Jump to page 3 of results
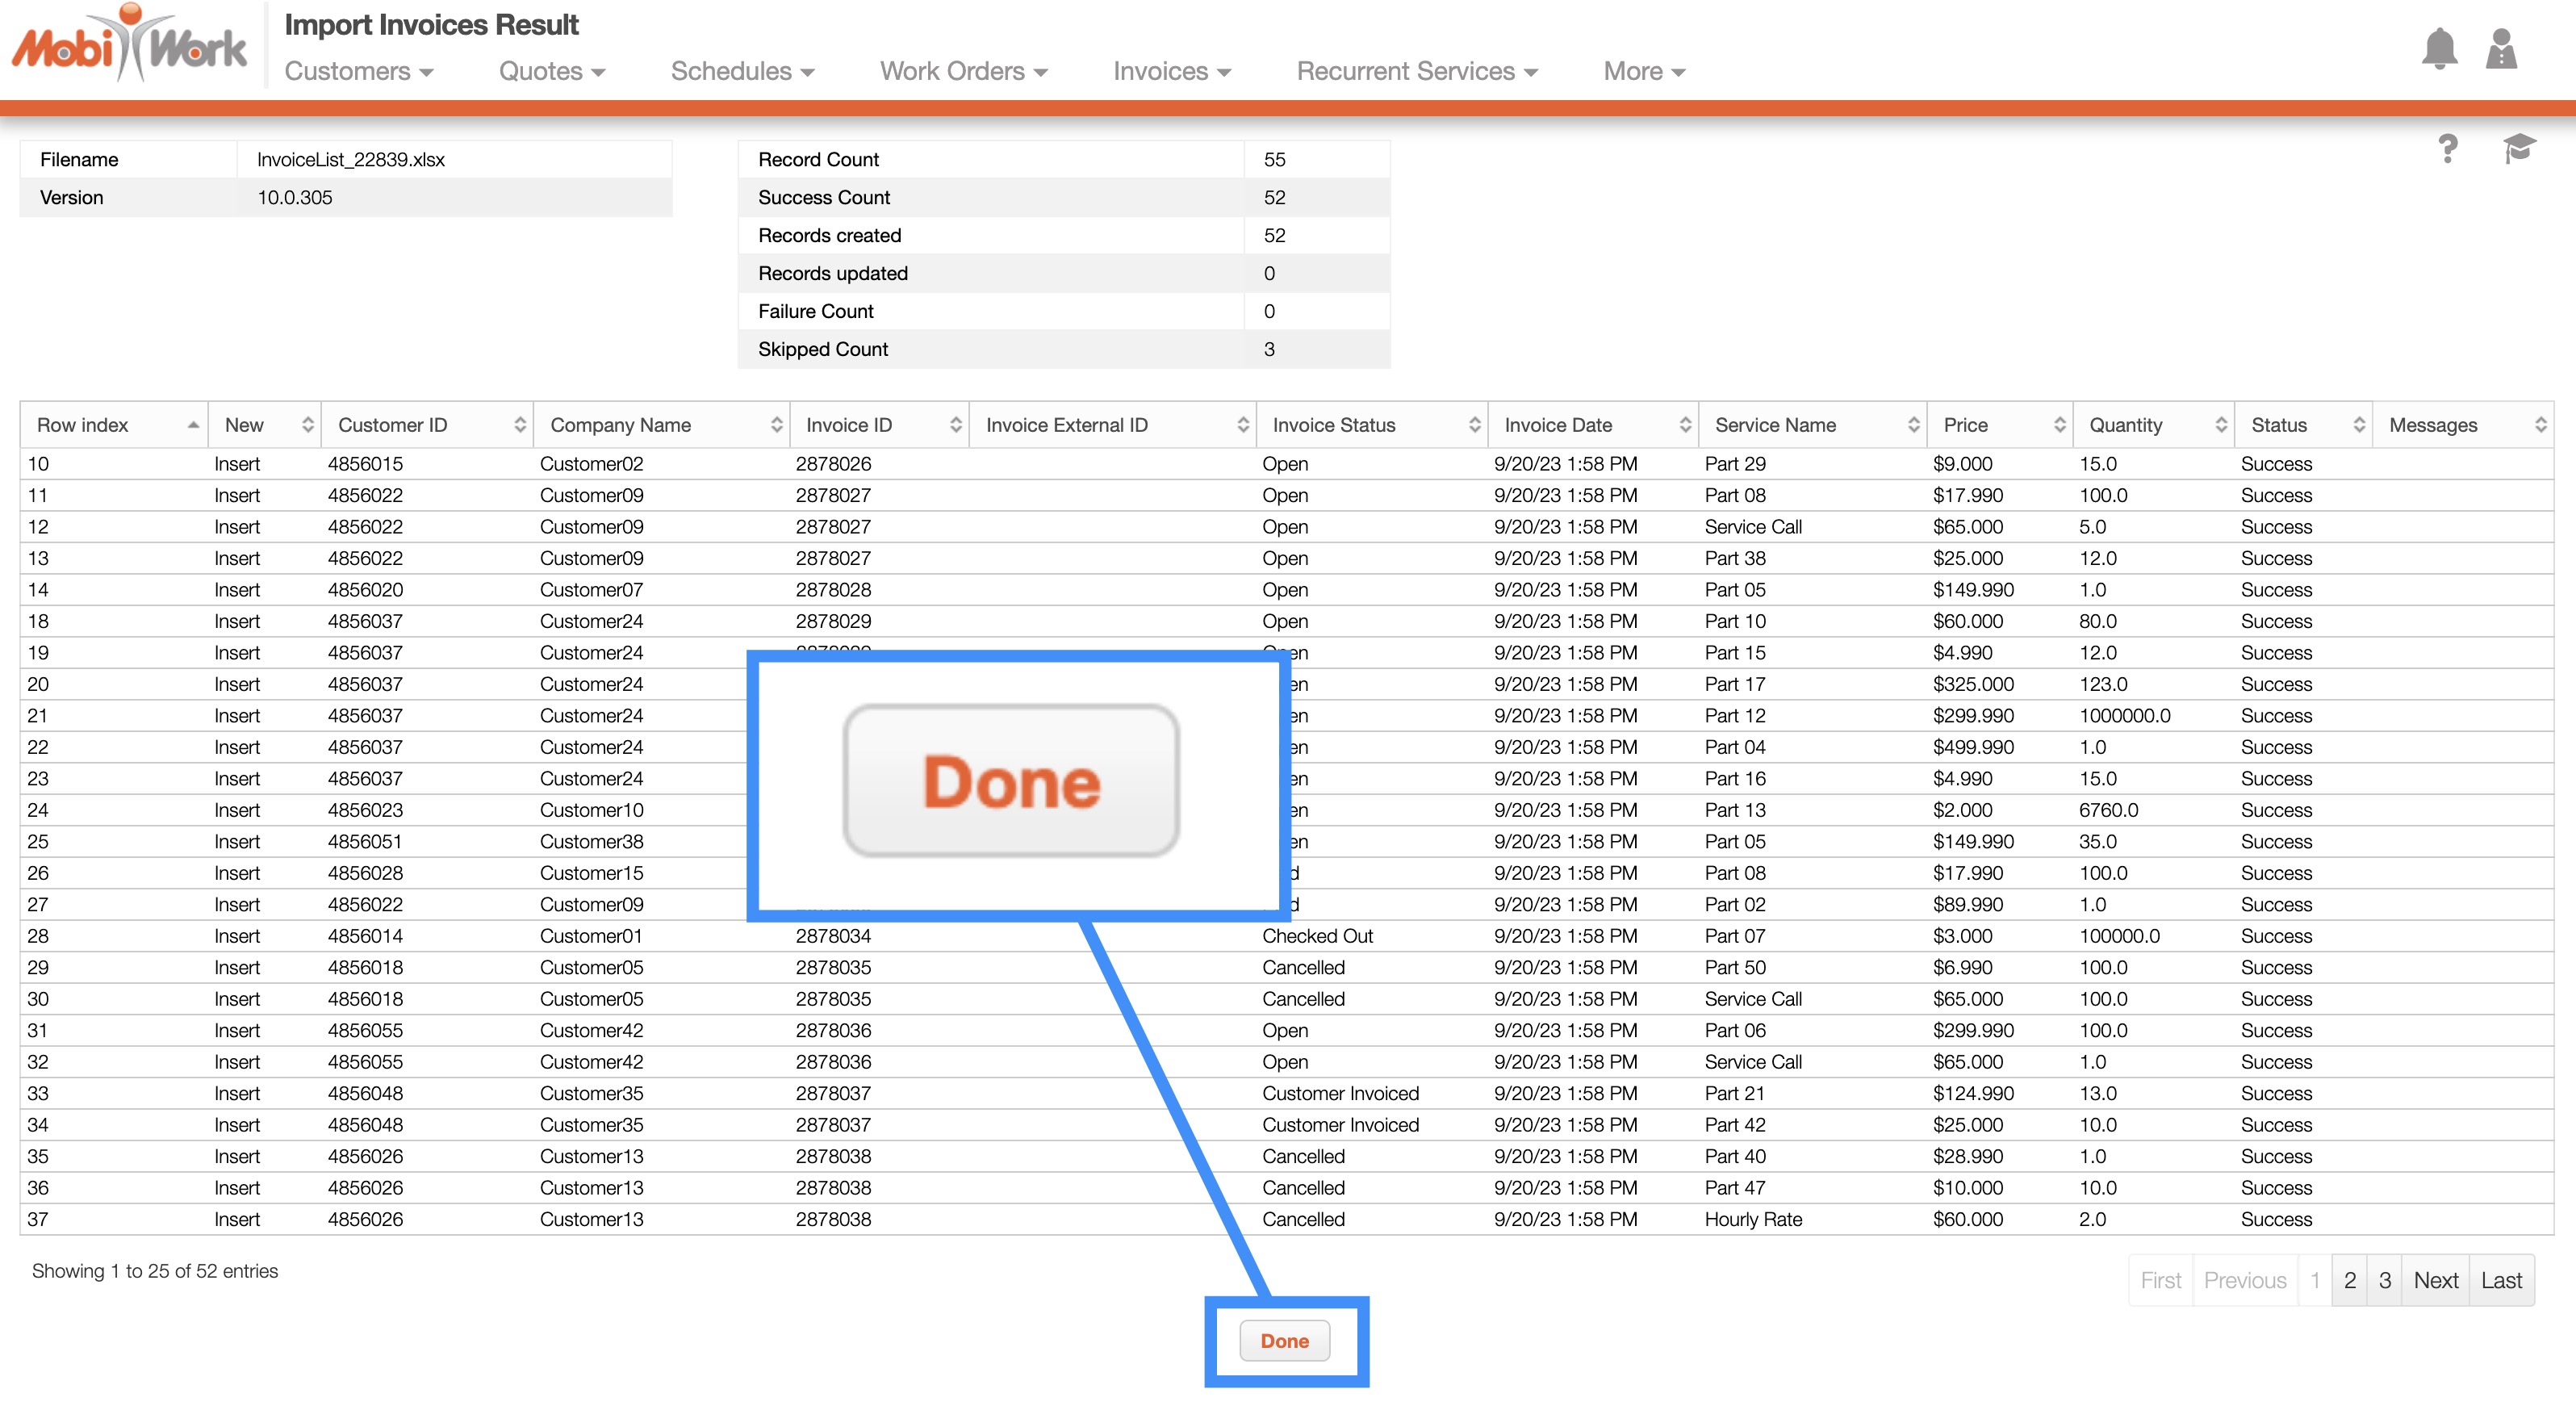This screenshot has height=1427, width=2576. 2384,1280
